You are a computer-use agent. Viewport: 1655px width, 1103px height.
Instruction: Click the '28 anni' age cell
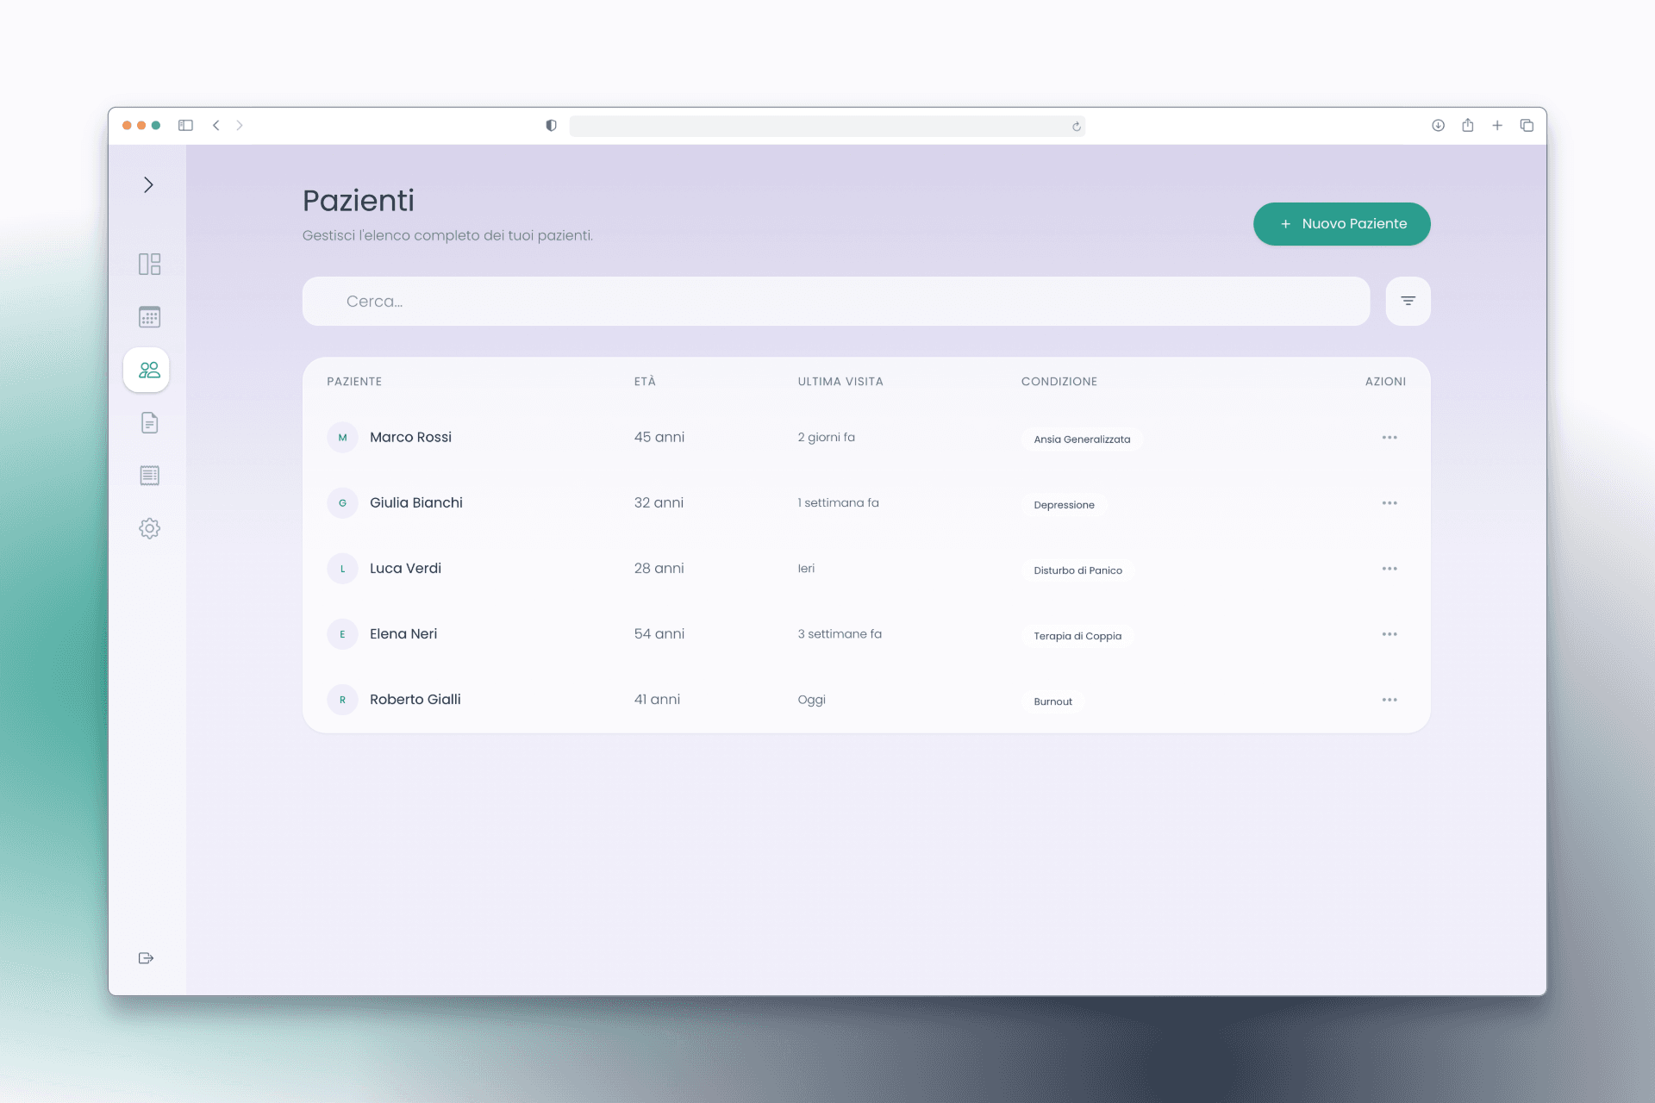[659, 568]
